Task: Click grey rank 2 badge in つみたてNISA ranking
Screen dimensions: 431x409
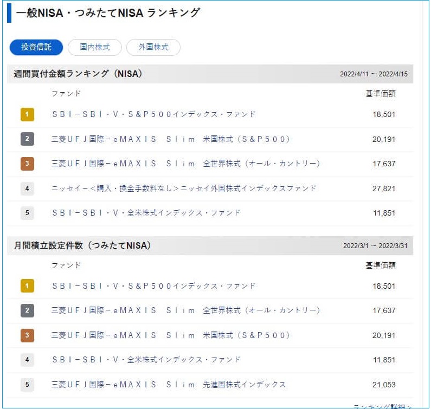Action: point(27,310)
